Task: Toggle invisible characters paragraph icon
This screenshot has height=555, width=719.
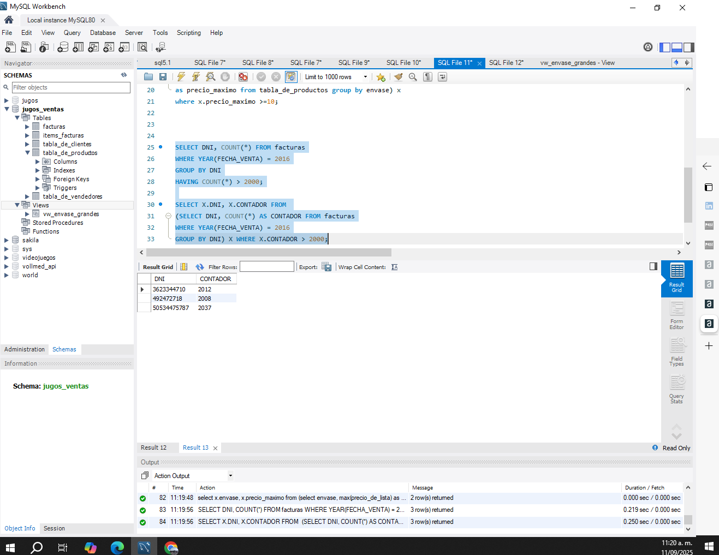Action: point(427,77)
